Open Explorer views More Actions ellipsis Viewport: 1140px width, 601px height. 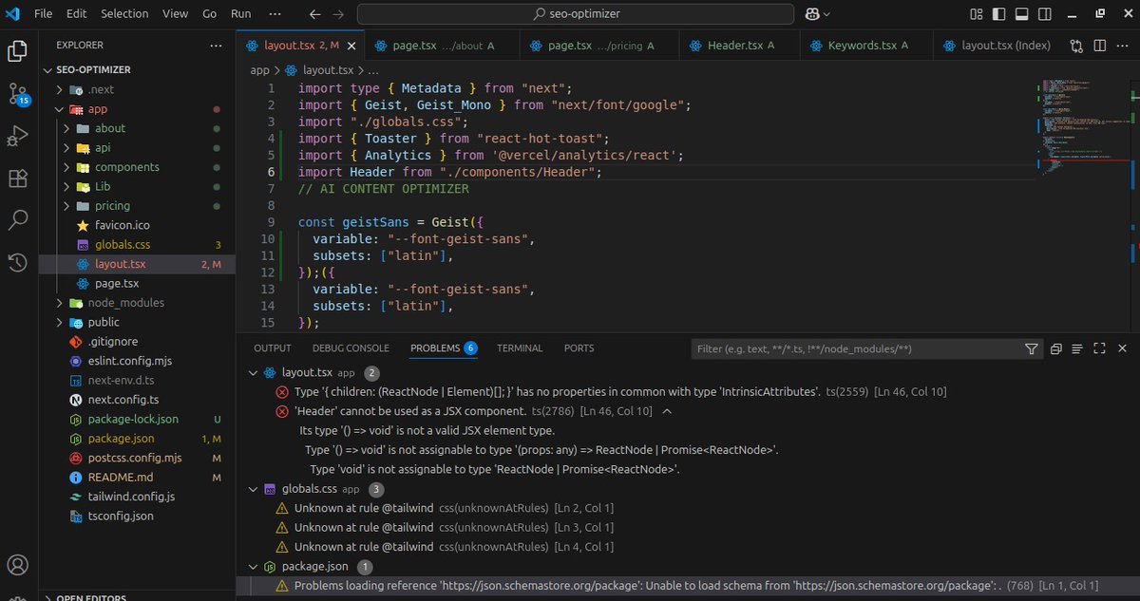tap(217, 45)
